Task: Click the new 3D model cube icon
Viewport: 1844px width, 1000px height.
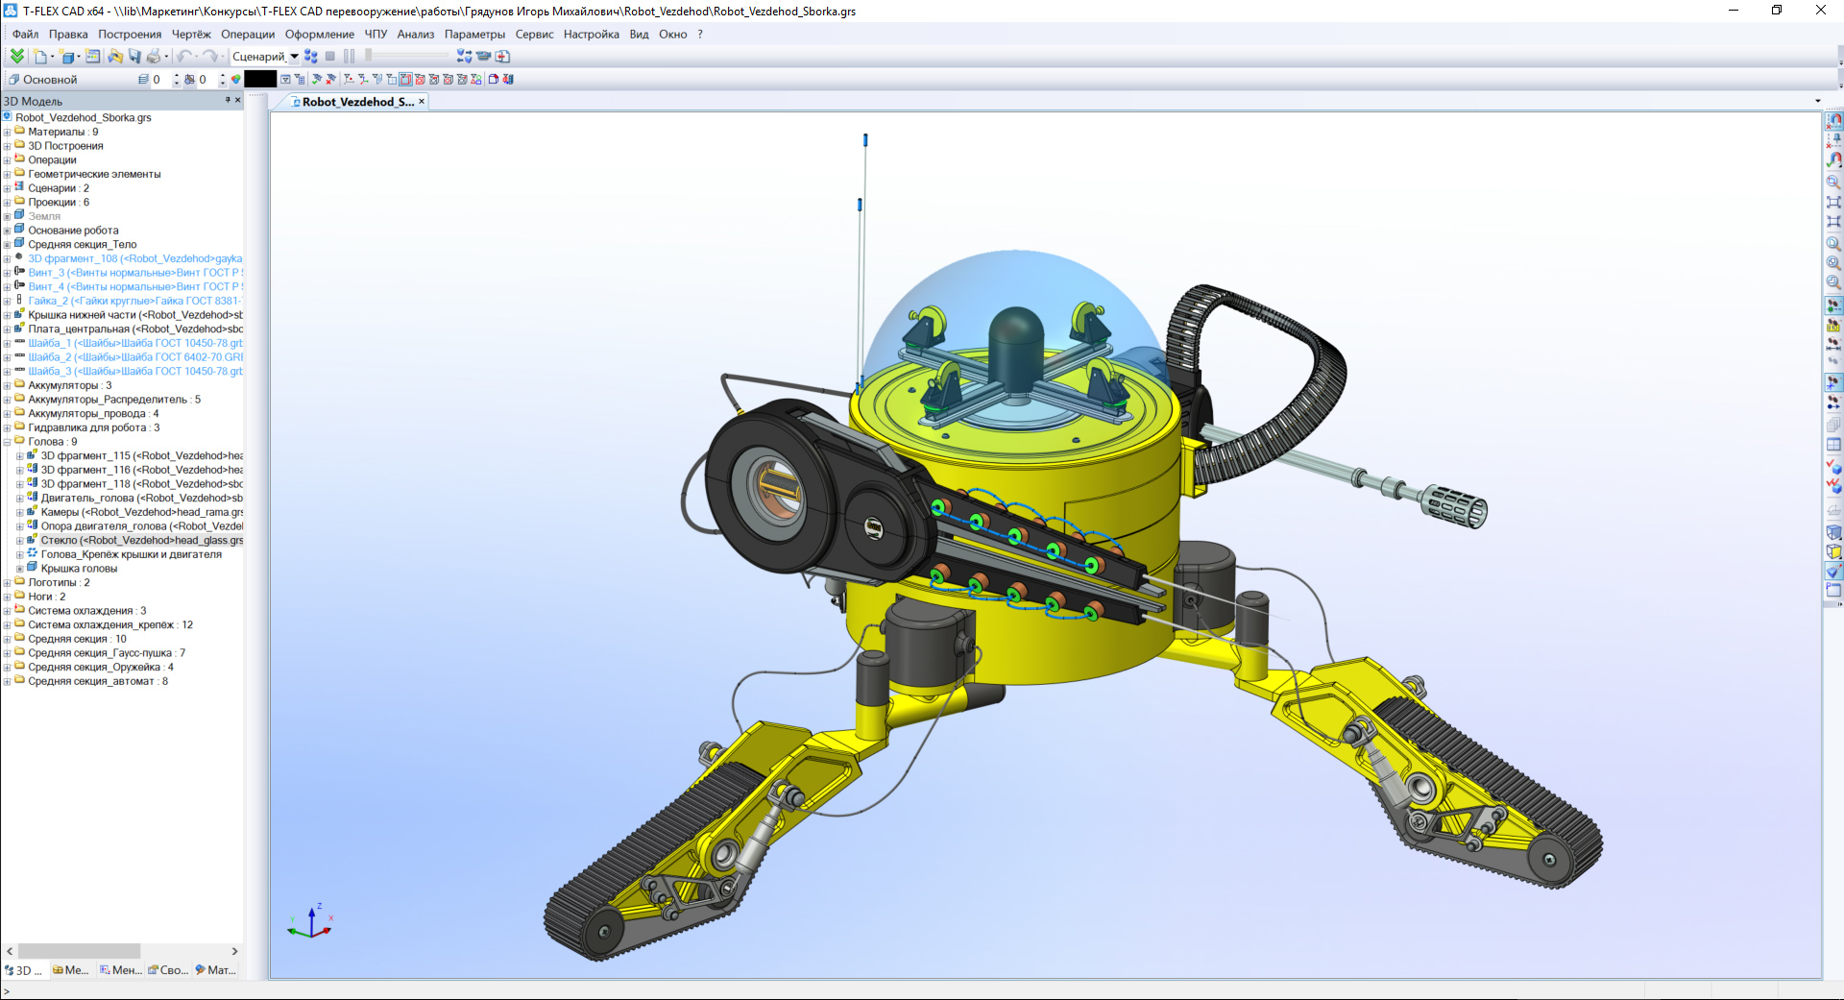Action: click(x=67, y=57)
